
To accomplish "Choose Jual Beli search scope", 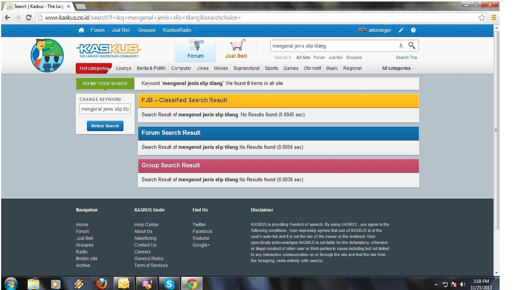I will (335, 58).
